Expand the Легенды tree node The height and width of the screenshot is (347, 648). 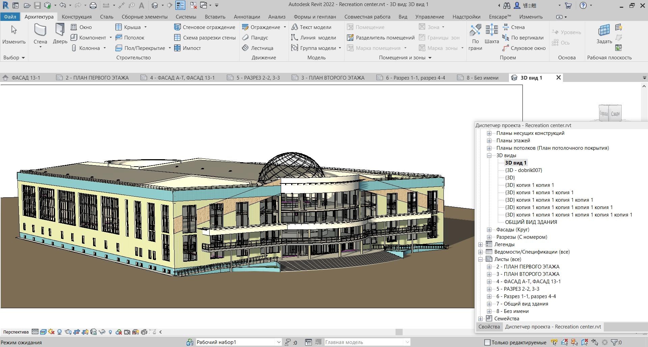click(480, 244)
